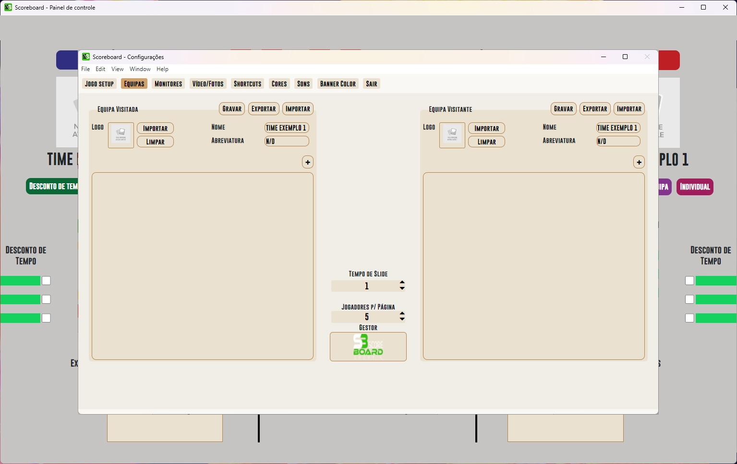
Task: Tick the first left Desconto de Tempo checkbox
Action: pos(46,281)
